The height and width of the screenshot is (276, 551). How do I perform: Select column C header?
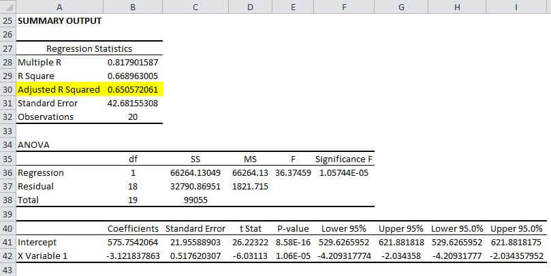(x=195, y=7)
